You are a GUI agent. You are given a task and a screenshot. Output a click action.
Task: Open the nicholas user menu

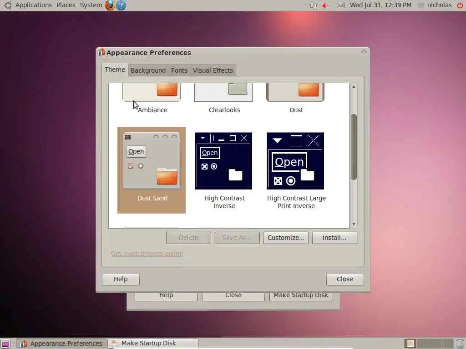click(436, 5)
